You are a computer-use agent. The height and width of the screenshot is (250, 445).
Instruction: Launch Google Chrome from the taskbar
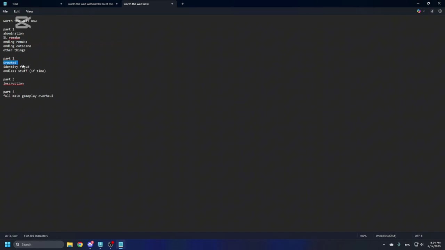coord(80,244)
